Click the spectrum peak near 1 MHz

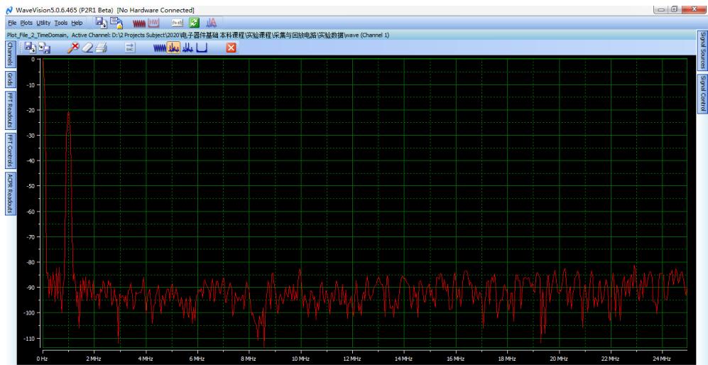[x=68, y=113]
